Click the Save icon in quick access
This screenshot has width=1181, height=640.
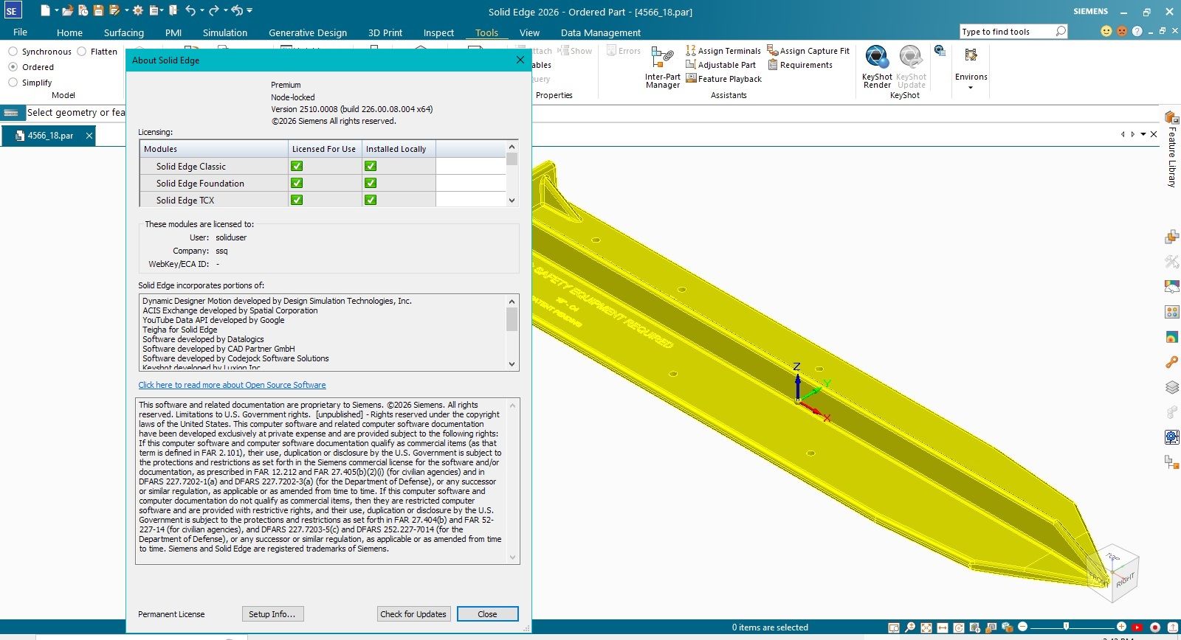point(98,10)
